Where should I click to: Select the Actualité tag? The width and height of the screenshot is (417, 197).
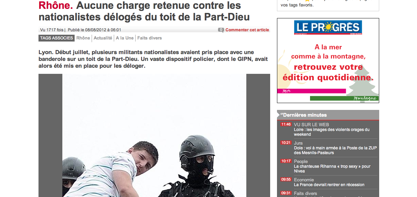(x=103, y=38)
